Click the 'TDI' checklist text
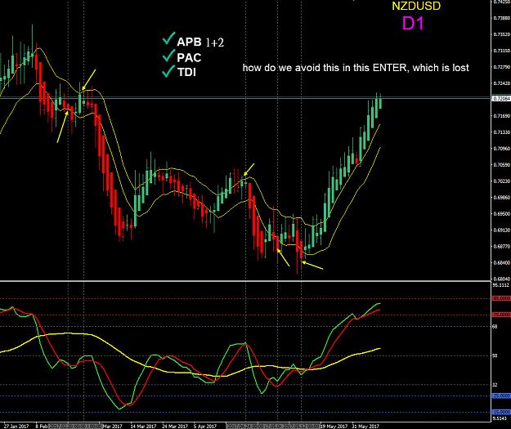 coord(186,72)
